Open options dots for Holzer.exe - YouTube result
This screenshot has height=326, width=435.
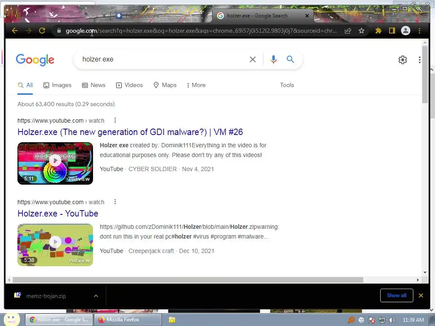click(x=115, y=202)
